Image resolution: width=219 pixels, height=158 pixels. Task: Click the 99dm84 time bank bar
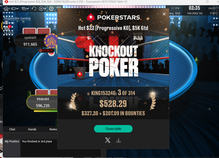[46, 111]
